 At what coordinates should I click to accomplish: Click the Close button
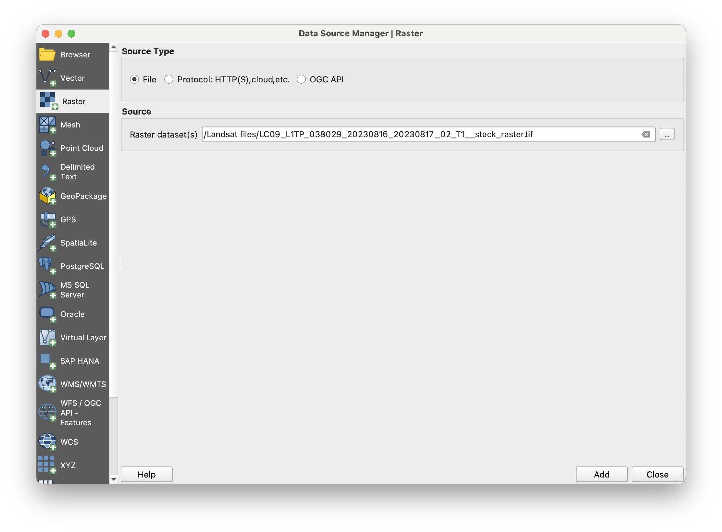[x=657, y=474]
